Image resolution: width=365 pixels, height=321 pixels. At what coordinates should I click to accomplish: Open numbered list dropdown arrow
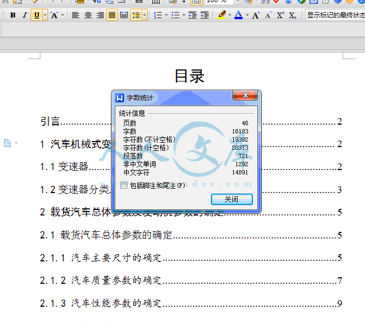pos(166,15)
